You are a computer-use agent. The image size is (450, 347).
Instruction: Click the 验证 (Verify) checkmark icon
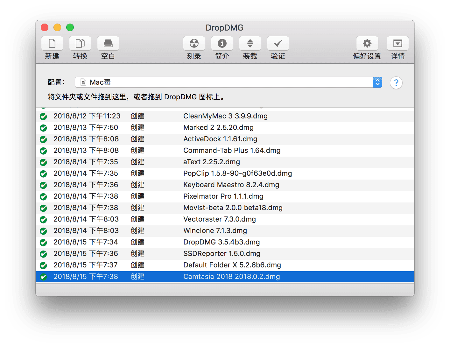pos(278,43)
